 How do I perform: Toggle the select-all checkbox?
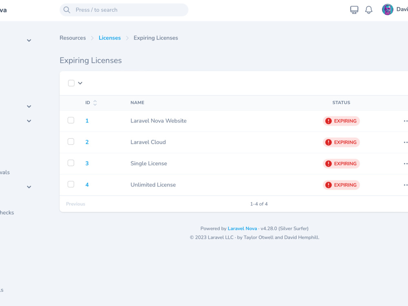[71, 83]
